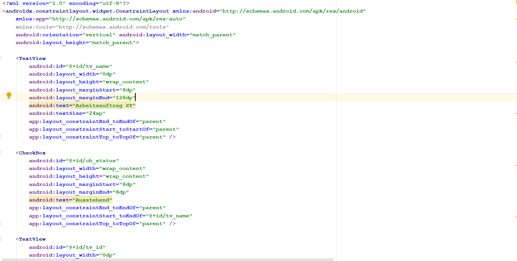
Task: Click the xmlns:tools namespace line
Action: 92,27
